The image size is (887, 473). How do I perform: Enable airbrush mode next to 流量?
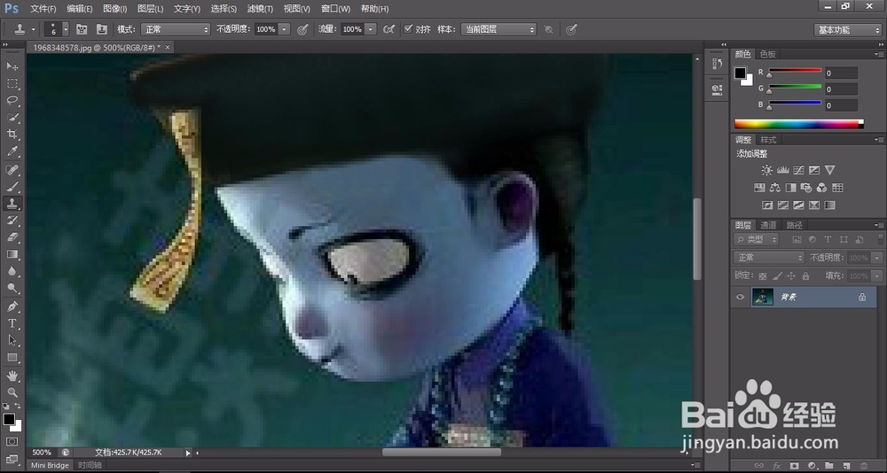pyautogui.click(x=389, y=29)
